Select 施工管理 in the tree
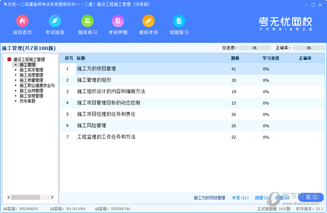 (28, 65)
